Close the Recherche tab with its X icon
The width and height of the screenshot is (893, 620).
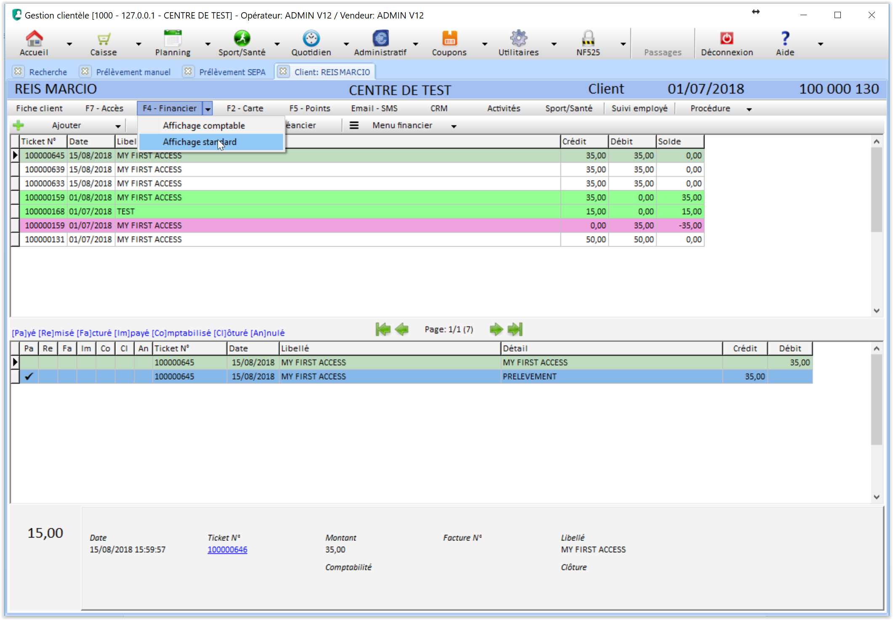18,71
